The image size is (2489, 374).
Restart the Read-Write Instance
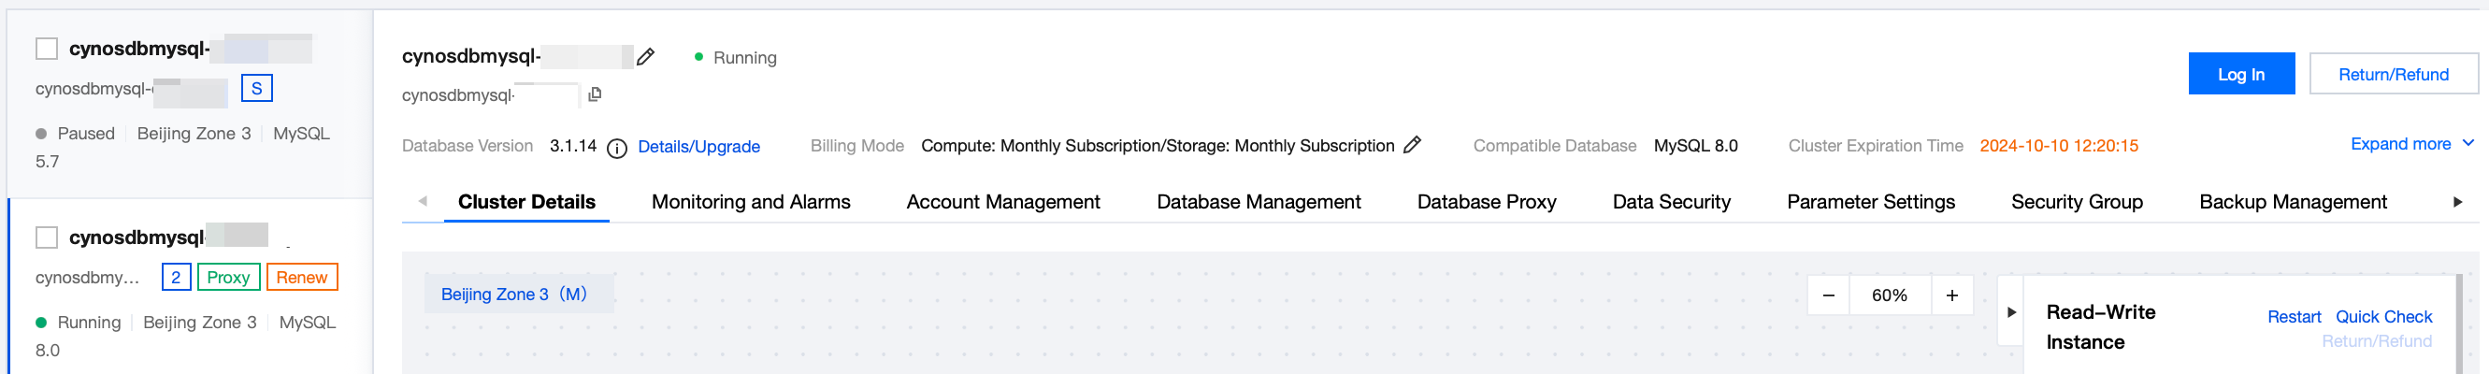tap(2294, 317)
